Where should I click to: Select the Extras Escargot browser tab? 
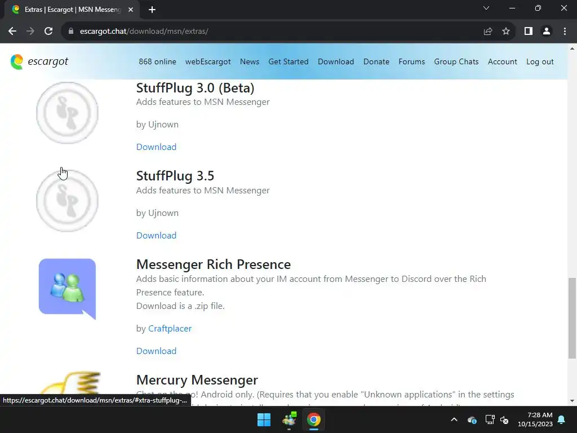point(72,10)
